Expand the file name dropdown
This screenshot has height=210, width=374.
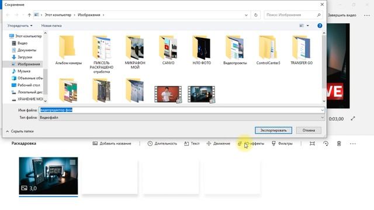tap(322, 110)
